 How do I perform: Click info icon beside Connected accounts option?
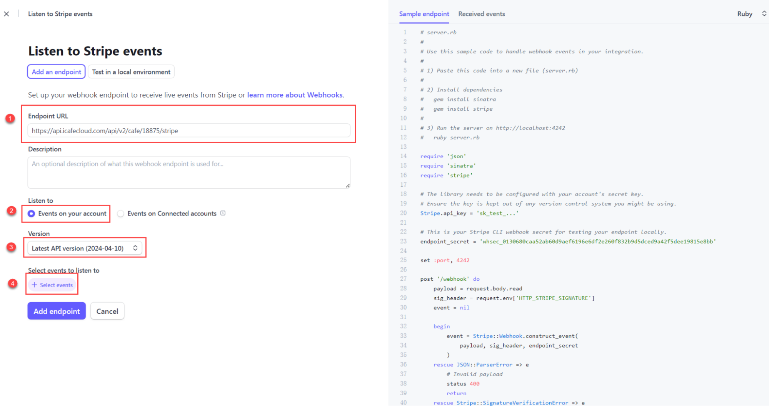[223, 213]
